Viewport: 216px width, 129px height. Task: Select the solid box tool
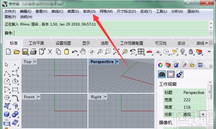pyautogui.click(x=7, y=114)
